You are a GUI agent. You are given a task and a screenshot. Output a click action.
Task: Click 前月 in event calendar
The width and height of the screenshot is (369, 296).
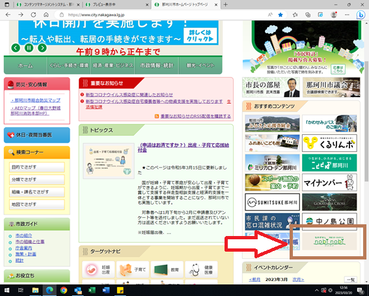pyautogui.click(x=254, y=280)
